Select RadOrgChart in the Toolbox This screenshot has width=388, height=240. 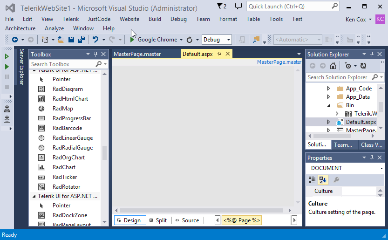(x=68, y=158)
